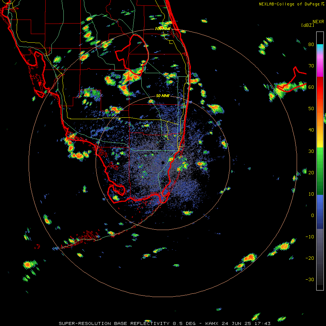Click the NEXR label above the color scale

tap(318, 21)
